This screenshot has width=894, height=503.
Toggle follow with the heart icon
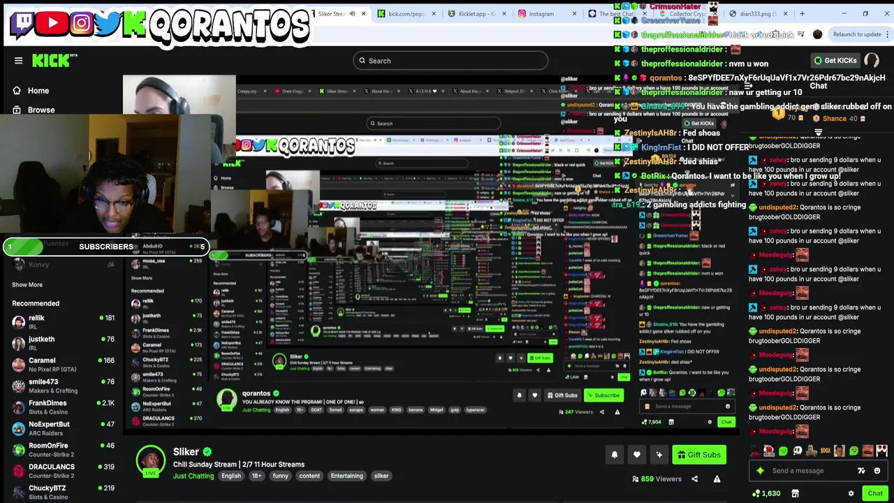pos(637,455)
